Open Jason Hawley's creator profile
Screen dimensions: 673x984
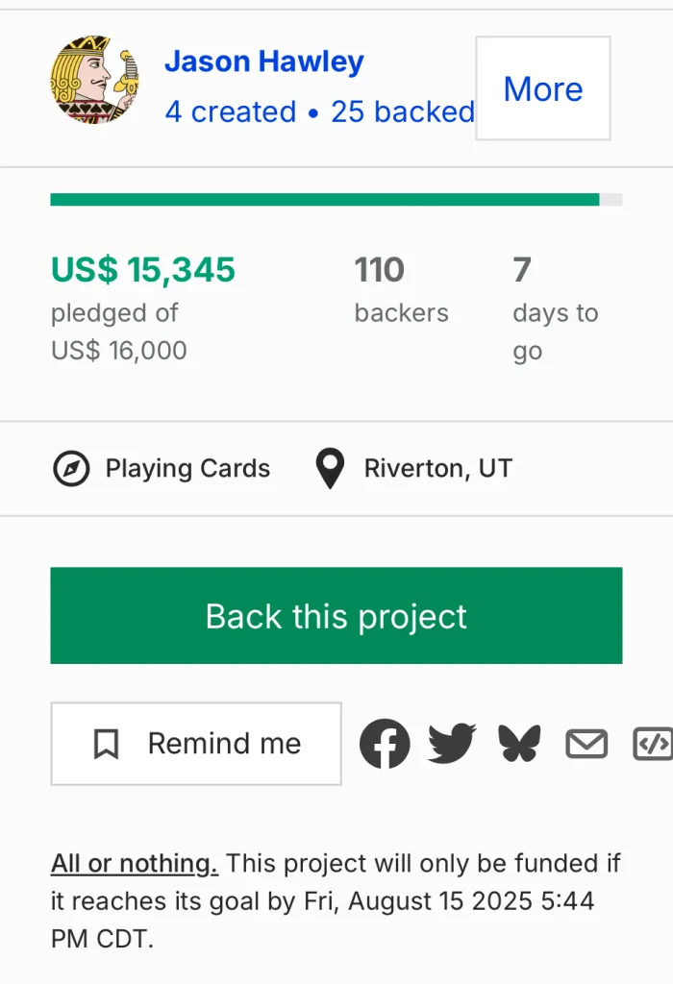[263, 63]
